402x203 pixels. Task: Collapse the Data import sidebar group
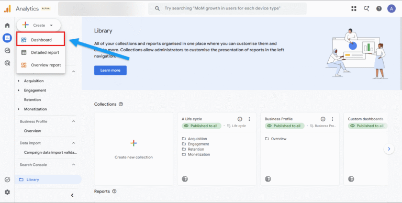point(74,143)
